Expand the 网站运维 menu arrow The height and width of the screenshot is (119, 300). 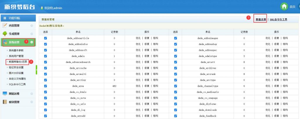coord(32,94)
